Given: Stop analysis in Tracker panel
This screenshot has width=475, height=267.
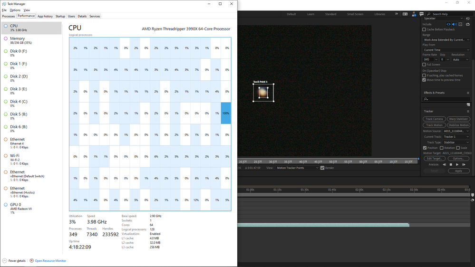Looking at the screenshot, I should [451, 165].
